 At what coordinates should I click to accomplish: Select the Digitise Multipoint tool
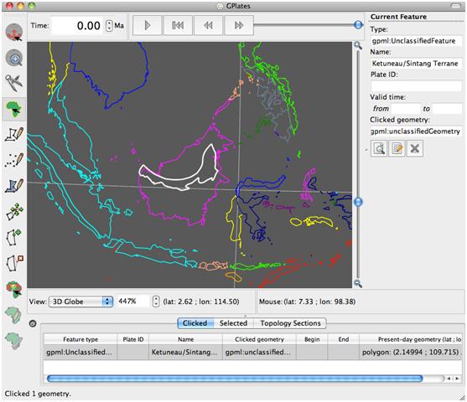click(14, 160)
